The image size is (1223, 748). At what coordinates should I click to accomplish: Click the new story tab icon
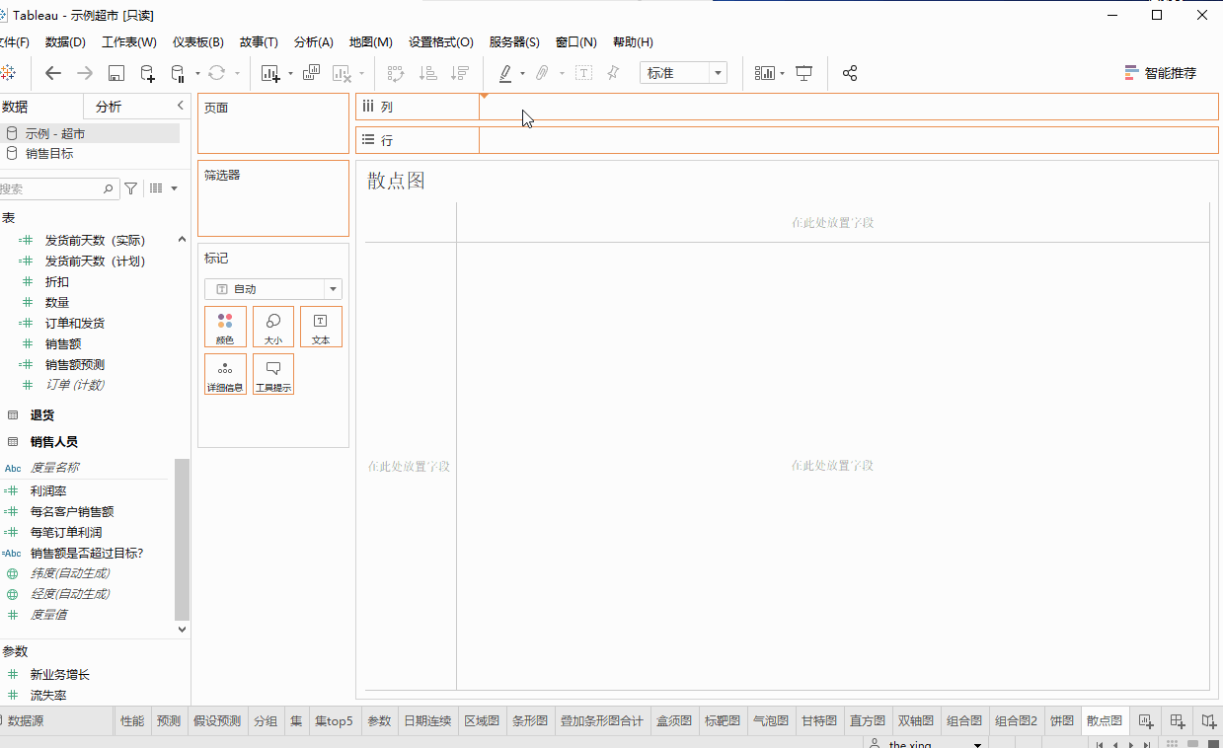tap(1209, 720)
